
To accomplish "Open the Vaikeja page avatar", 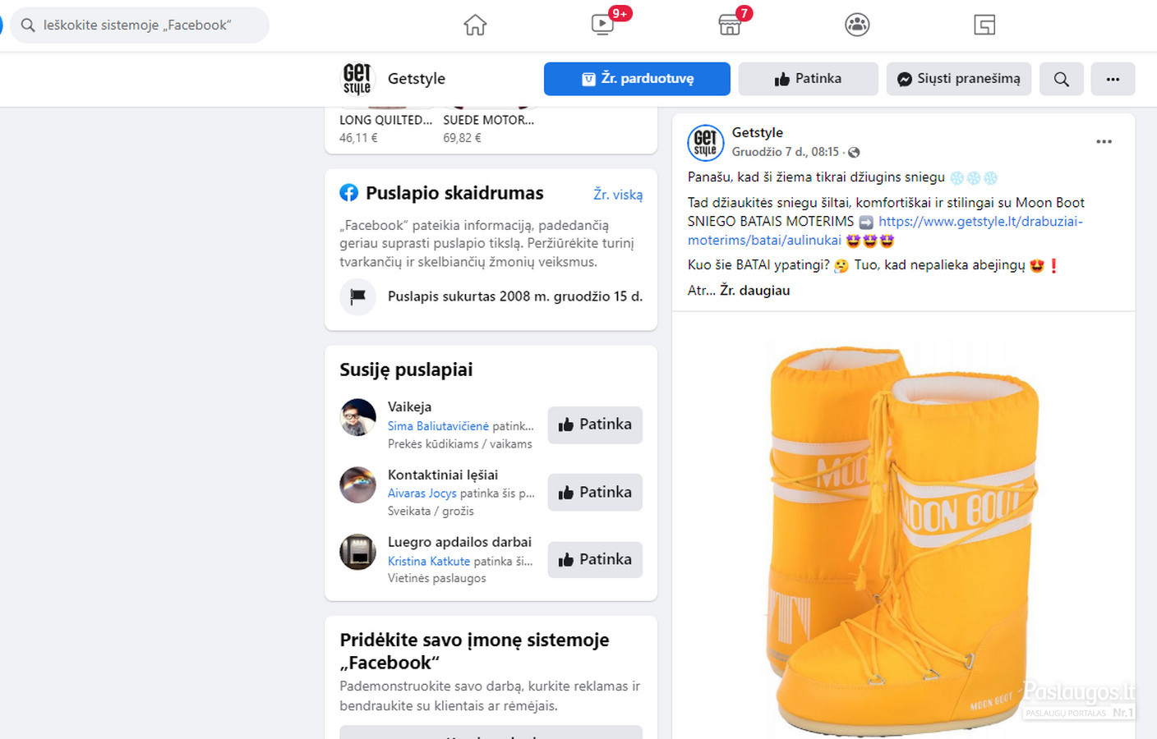I will click(357, 417).
